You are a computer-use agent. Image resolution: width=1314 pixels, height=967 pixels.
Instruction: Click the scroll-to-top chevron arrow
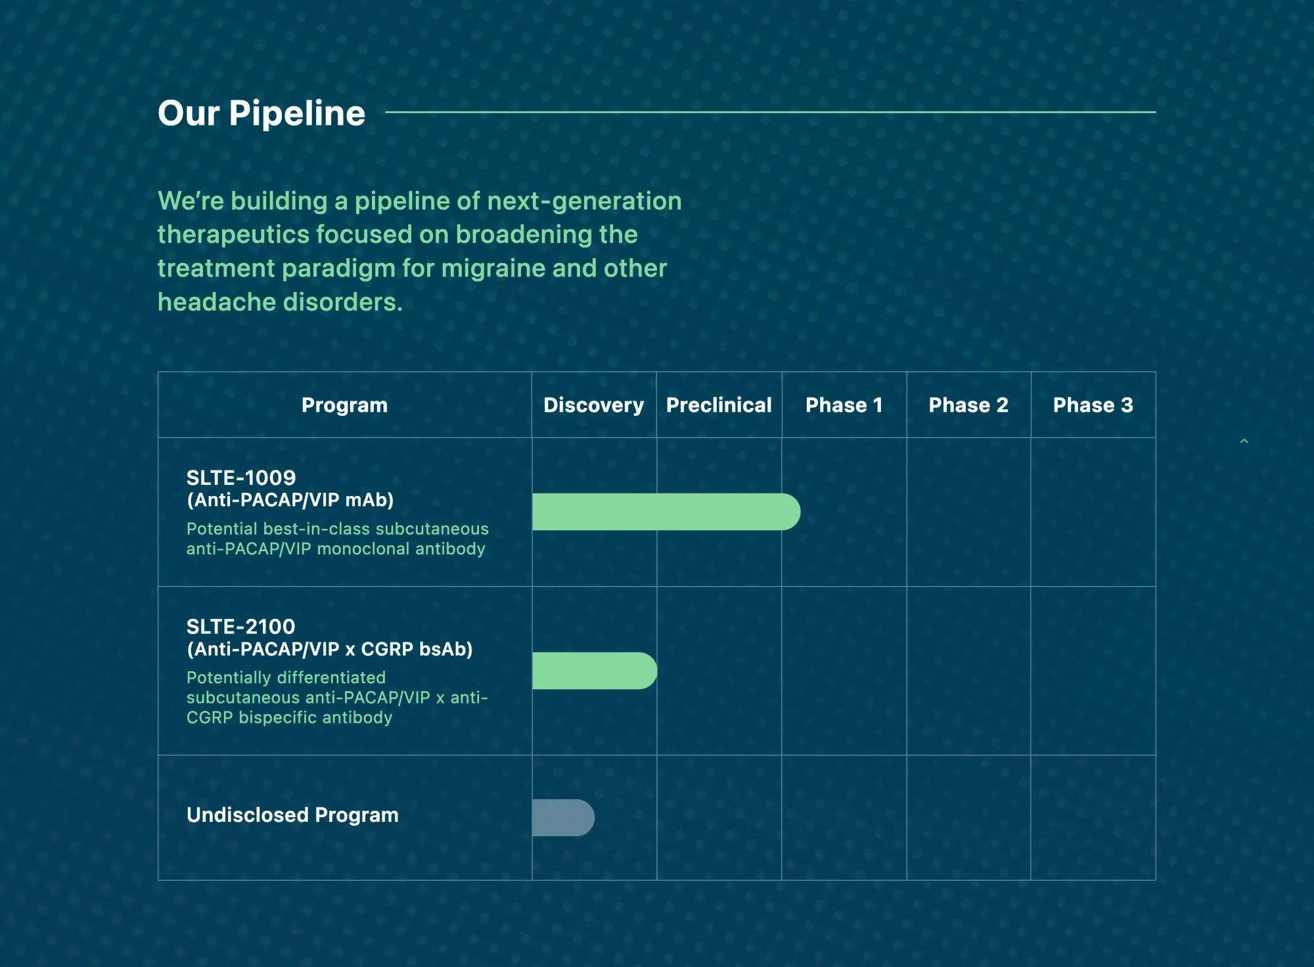coord(1244,441)
